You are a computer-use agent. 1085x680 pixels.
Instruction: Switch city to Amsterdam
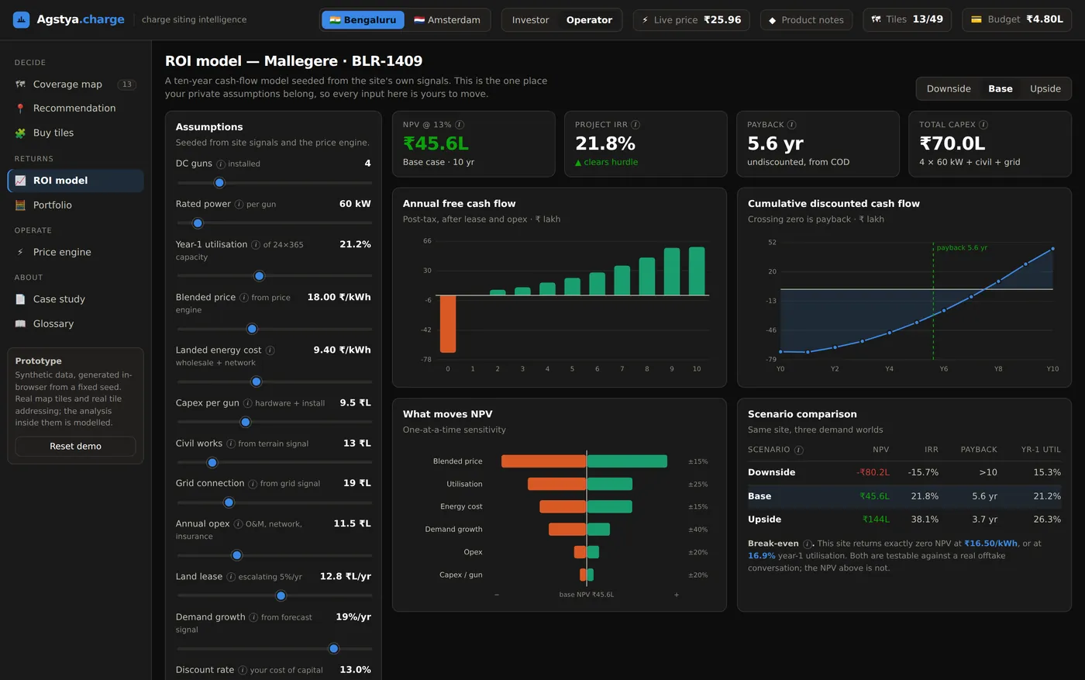(447, 20)
